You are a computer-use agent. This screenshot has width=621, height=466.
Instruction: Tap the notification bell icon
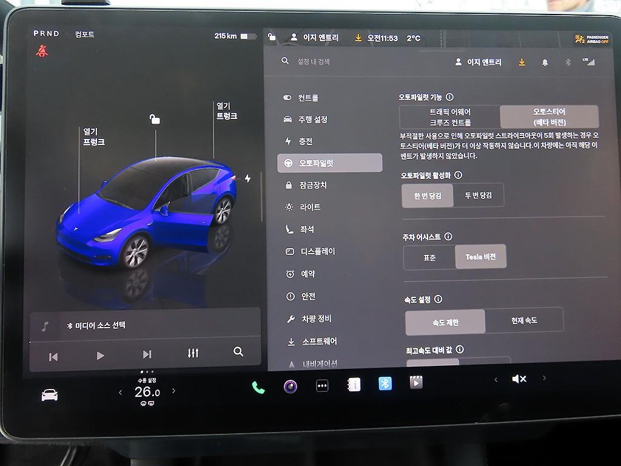[x=545, y=62]
